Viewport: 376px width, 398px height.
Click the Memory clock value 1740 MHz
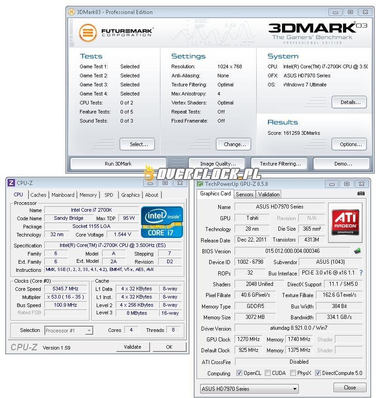click(x=299, y=339)
